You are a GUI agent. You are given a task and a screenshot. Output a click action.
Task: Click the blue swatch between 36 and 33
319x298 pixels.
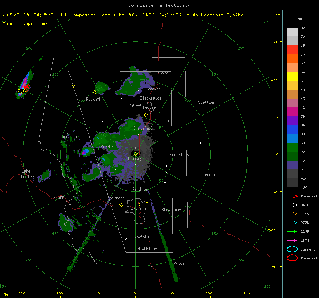[292, 130]
